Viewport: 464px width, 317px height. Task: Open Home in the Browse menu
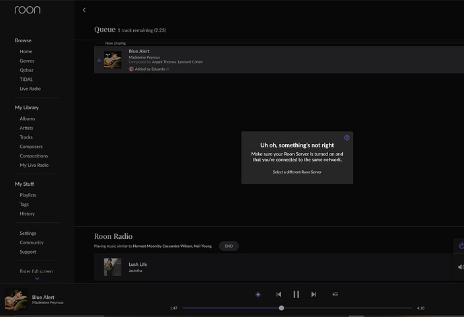[x=26, y=52]
